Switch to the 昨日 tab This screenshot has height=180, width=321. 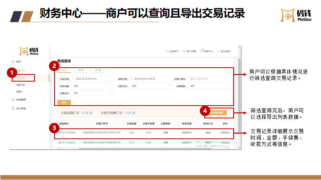click(81, 70)
